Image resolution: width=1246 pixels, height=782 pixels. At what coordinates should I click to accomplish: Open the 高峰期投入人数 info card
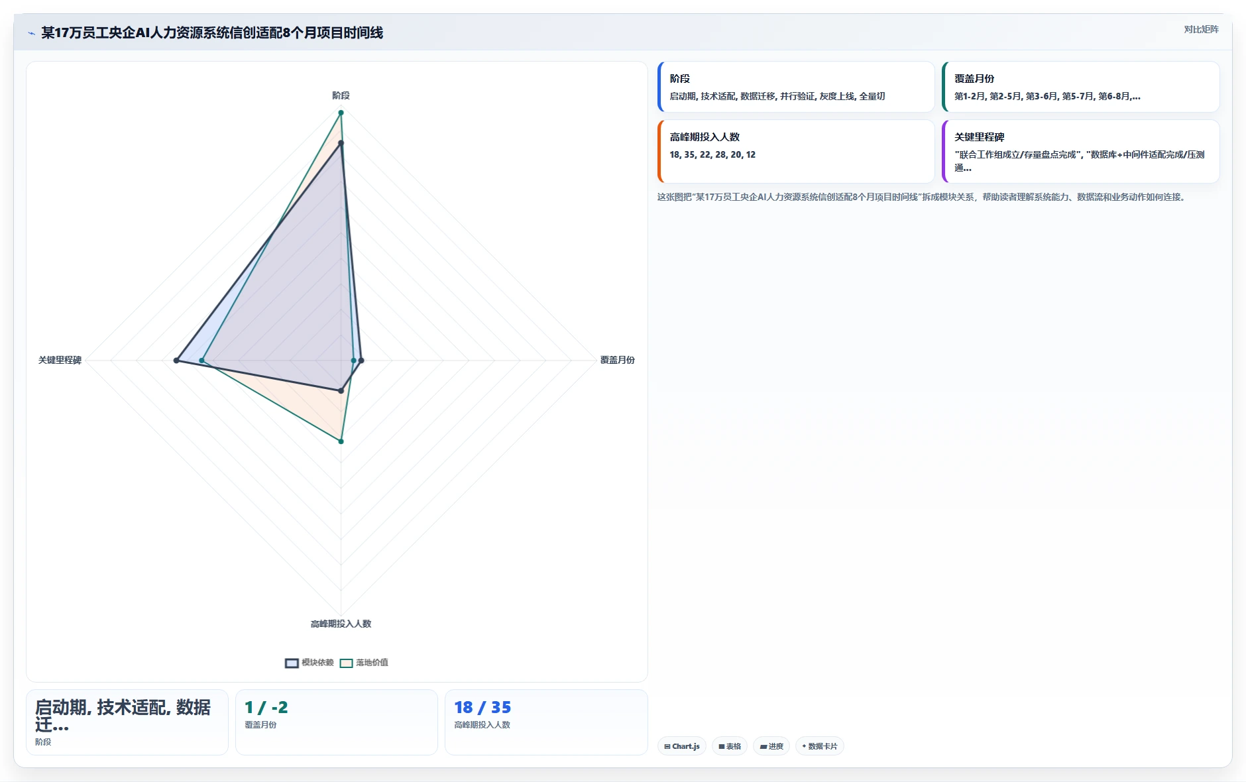(x=796, y=151)
